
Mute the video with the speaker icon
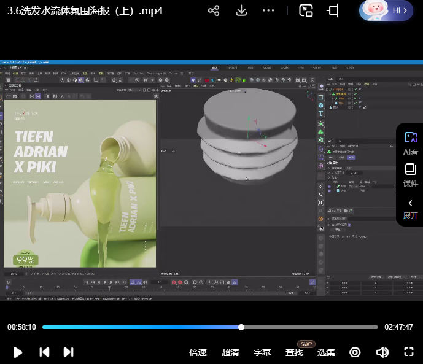click(382, 352)
